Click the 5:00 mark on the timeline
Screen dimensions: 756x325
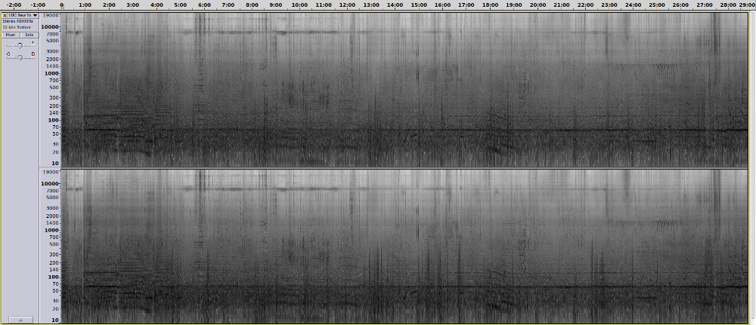(x=180, y=5)
